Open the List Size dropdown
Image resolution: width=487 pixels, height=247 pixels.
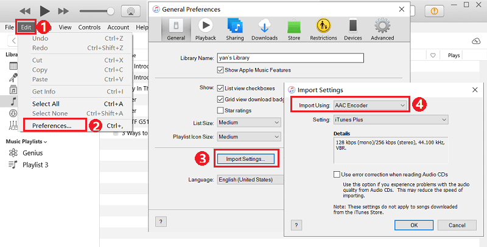248,123
